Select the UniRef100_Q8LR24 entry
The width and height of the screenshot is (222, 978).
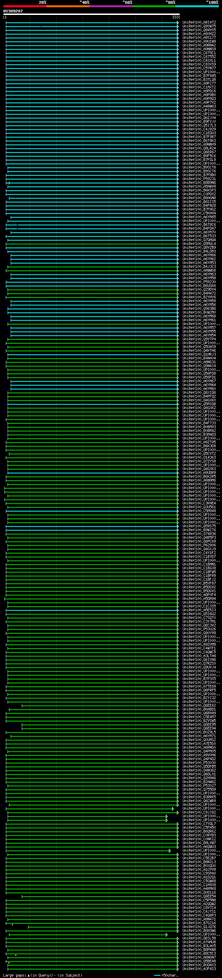(x=199, y=148)
